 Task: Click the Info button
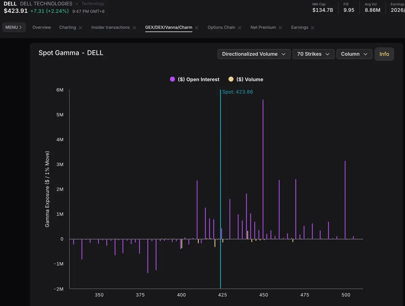coord(384,54)
